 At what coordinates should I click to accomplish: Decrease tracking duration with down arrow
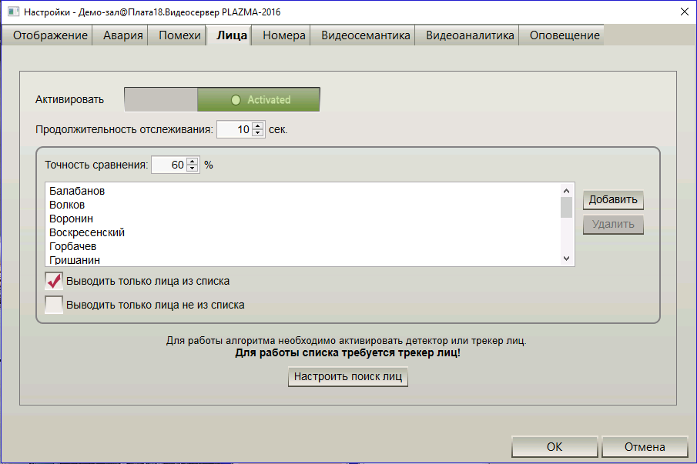click(258, 133)
